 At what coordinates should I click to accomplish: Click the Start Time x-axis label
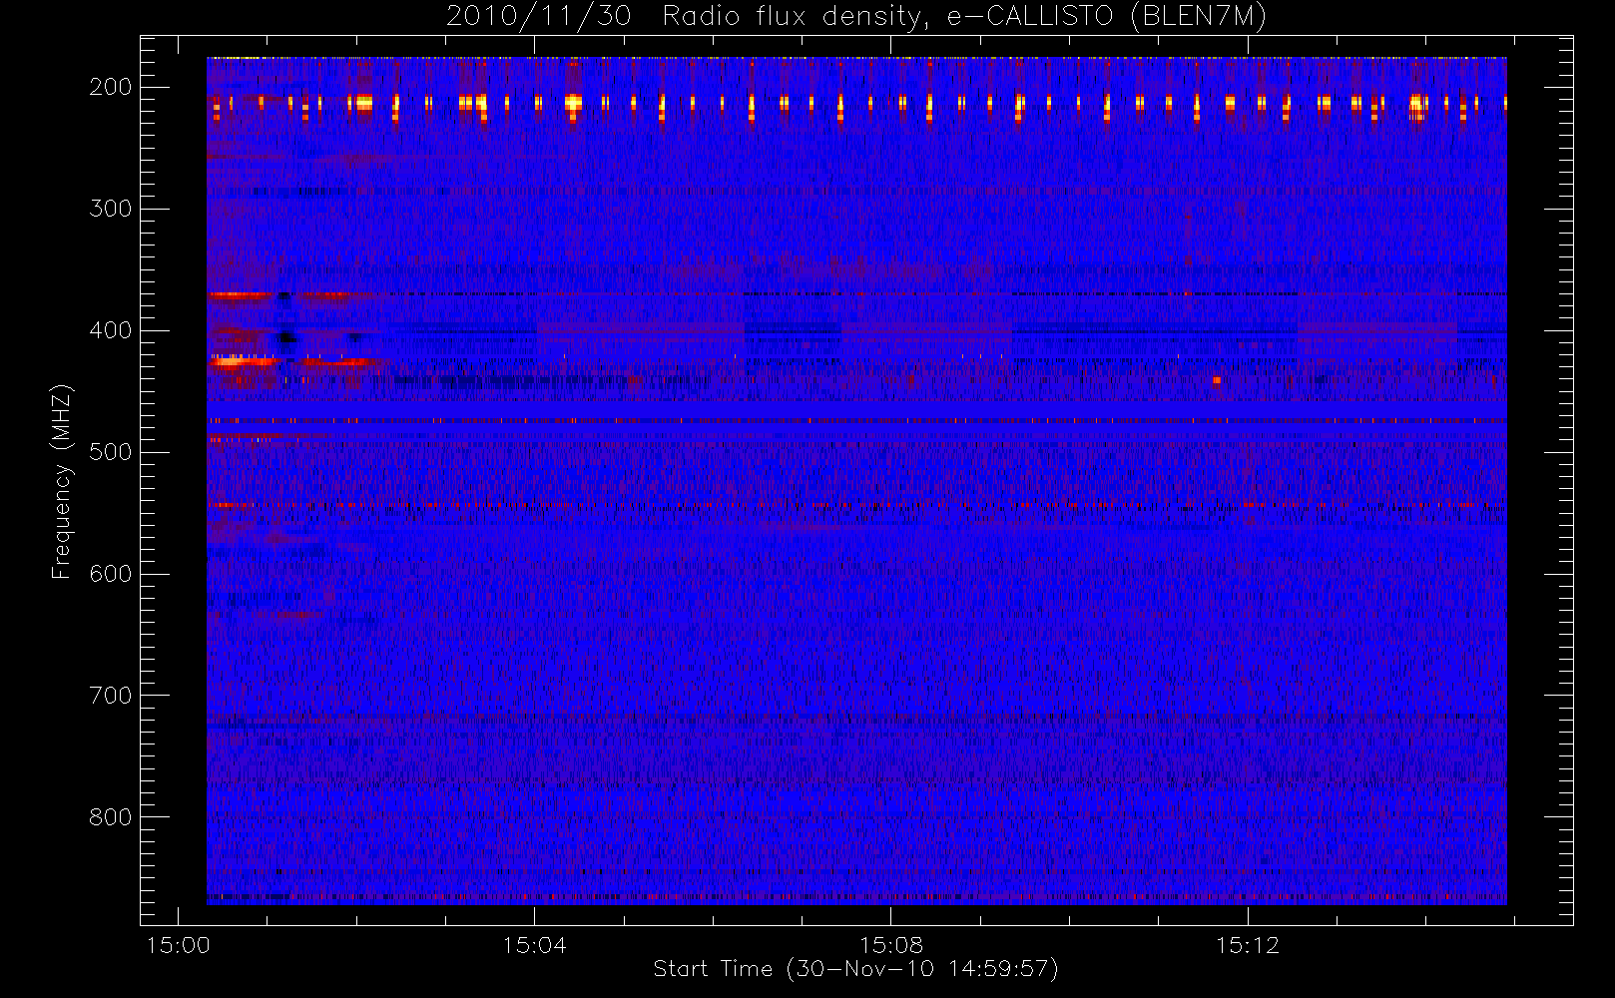855,969
